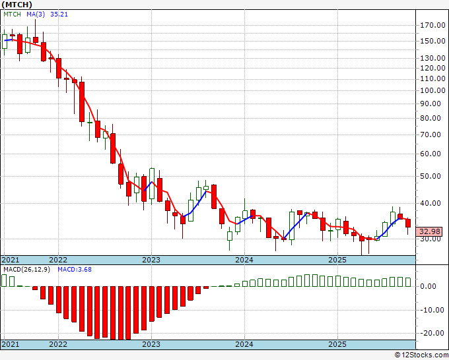Click the 32.98 current price tag

pyautogui.click(x=429, y=231)
